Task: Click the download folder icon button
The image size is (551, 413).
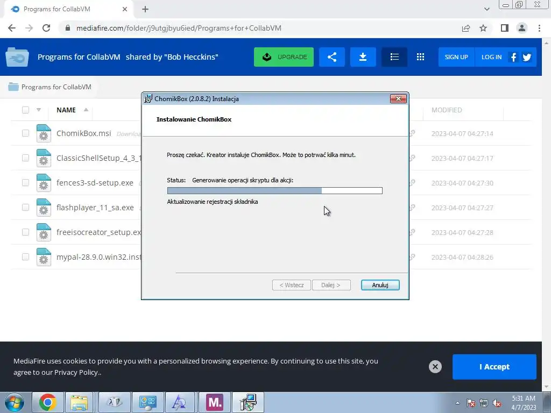Action: [363, 57]
